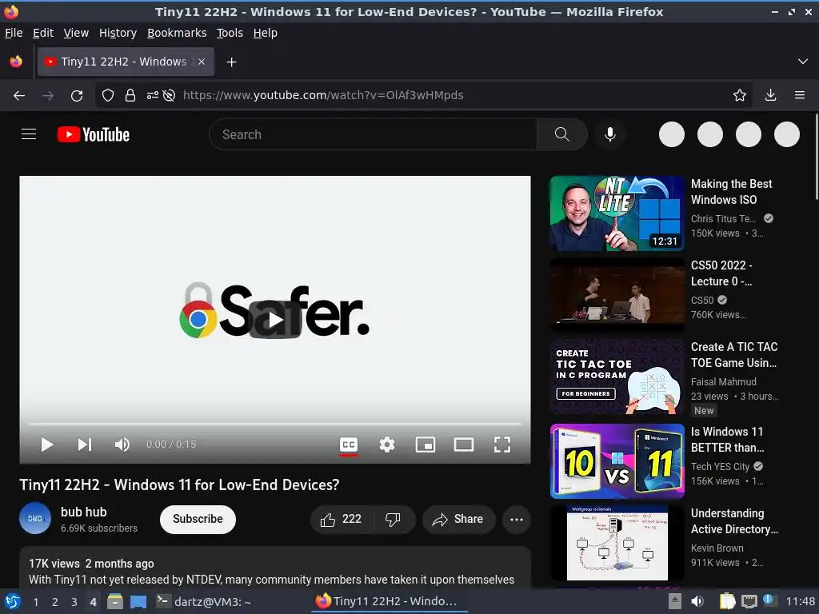
Task: Click the large play button over the video
Action: [275, 320]
